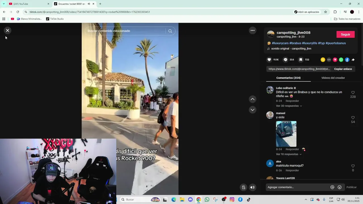Bookmark this page with star icon
Viewport: 363px width, 204px height.
[x=326, y=12]
